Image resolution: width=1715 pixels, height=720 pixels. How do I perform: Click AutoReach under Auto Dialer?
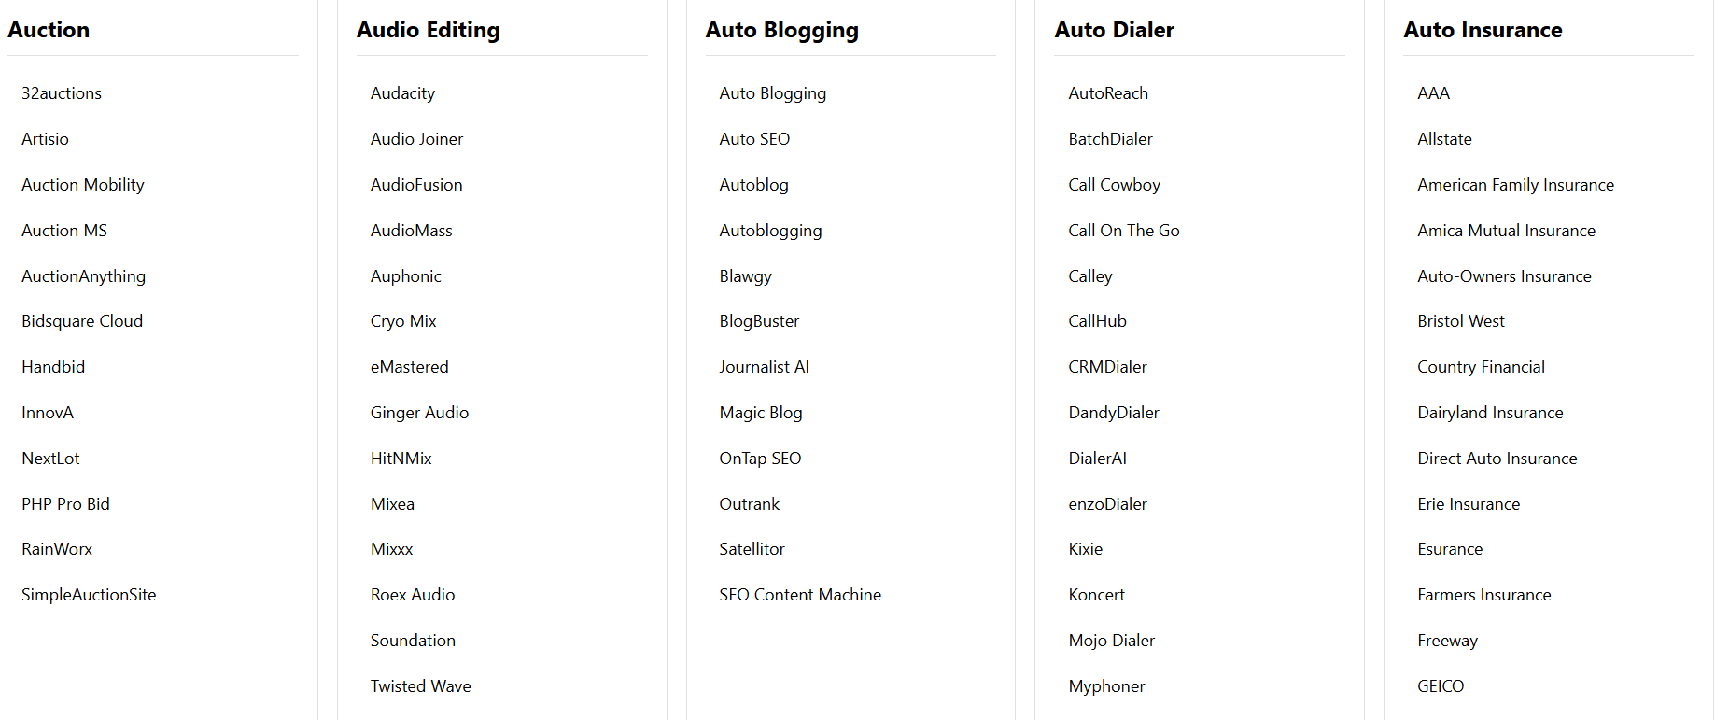1108,92
